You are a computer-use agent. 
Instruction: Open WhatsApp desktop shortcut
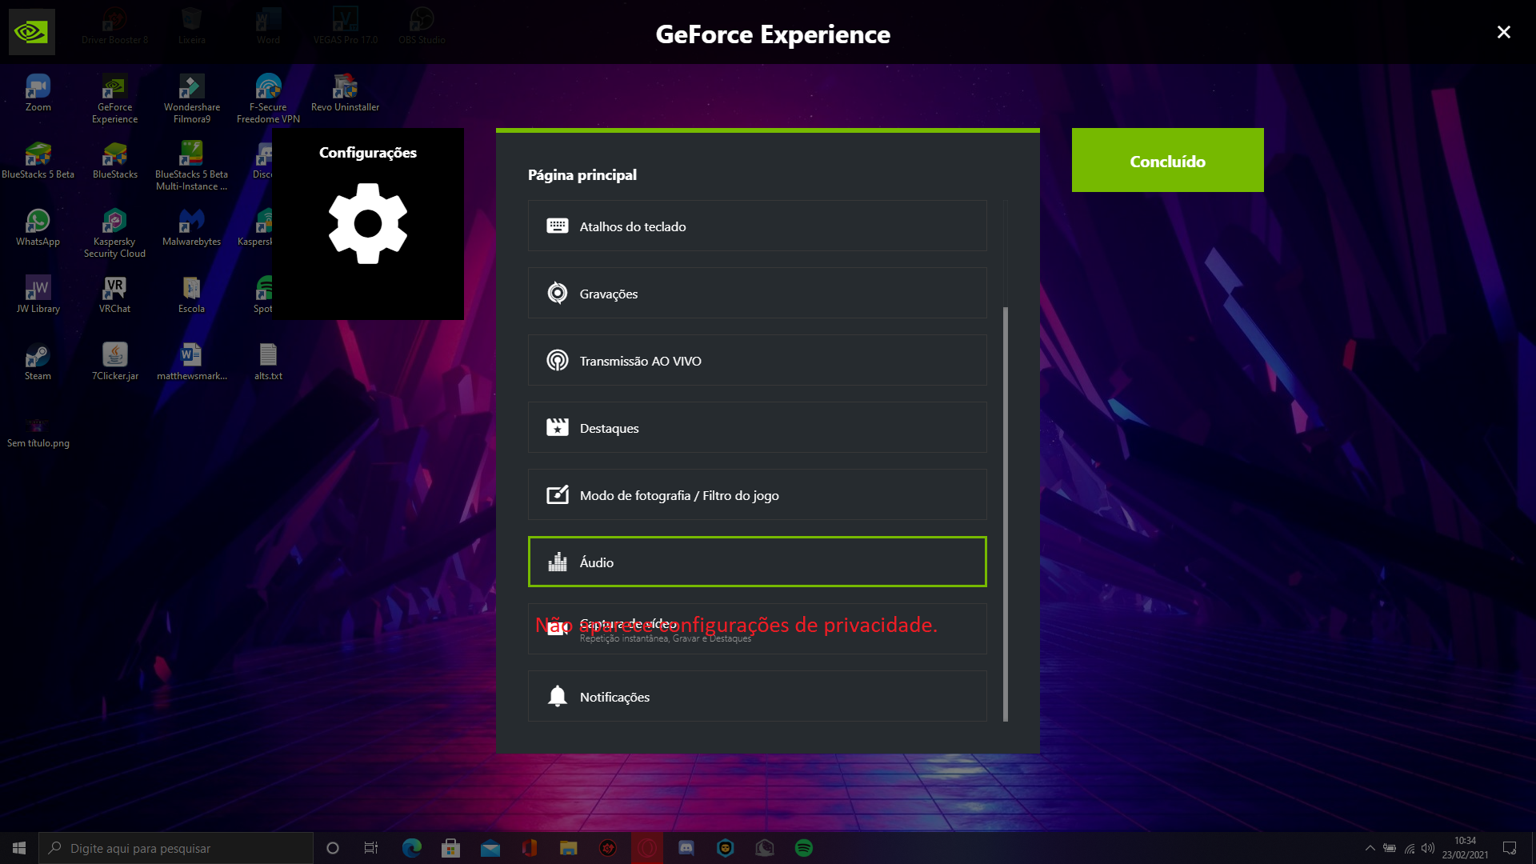coord(38,227)
